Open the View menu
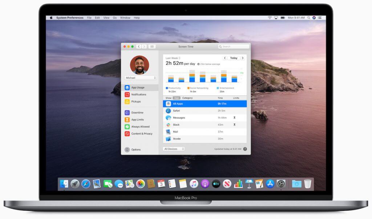The height and width of the screenshot is (219, 372). click(x=106, y=18)
